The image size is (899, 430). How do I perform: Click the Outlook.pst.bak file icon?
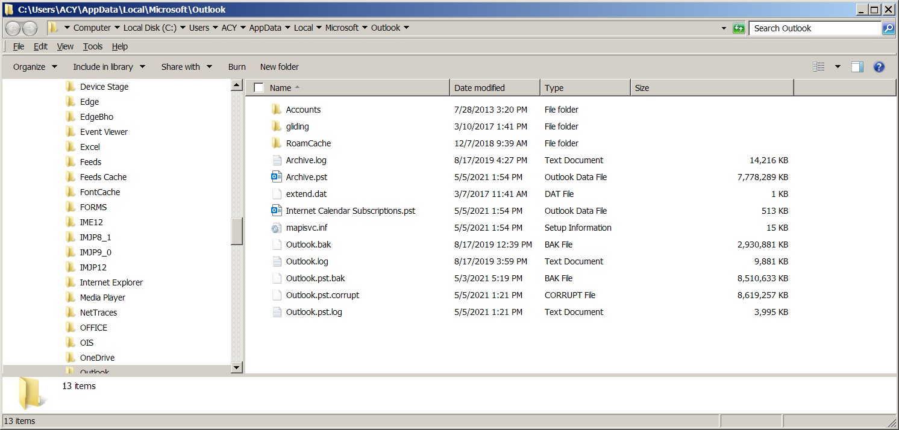[x=277, y=278]
